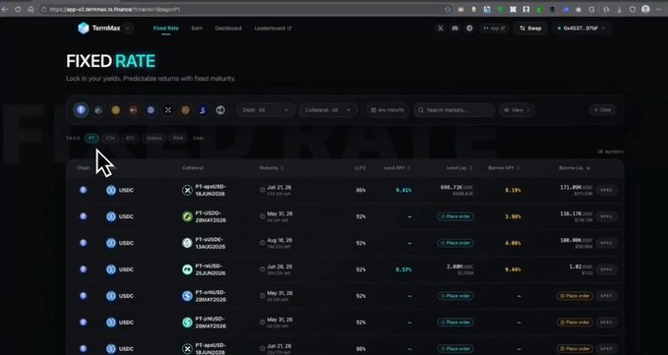Click the circular icon right of Discord
The width and height of the screenshot is (668, 355).
469,29
